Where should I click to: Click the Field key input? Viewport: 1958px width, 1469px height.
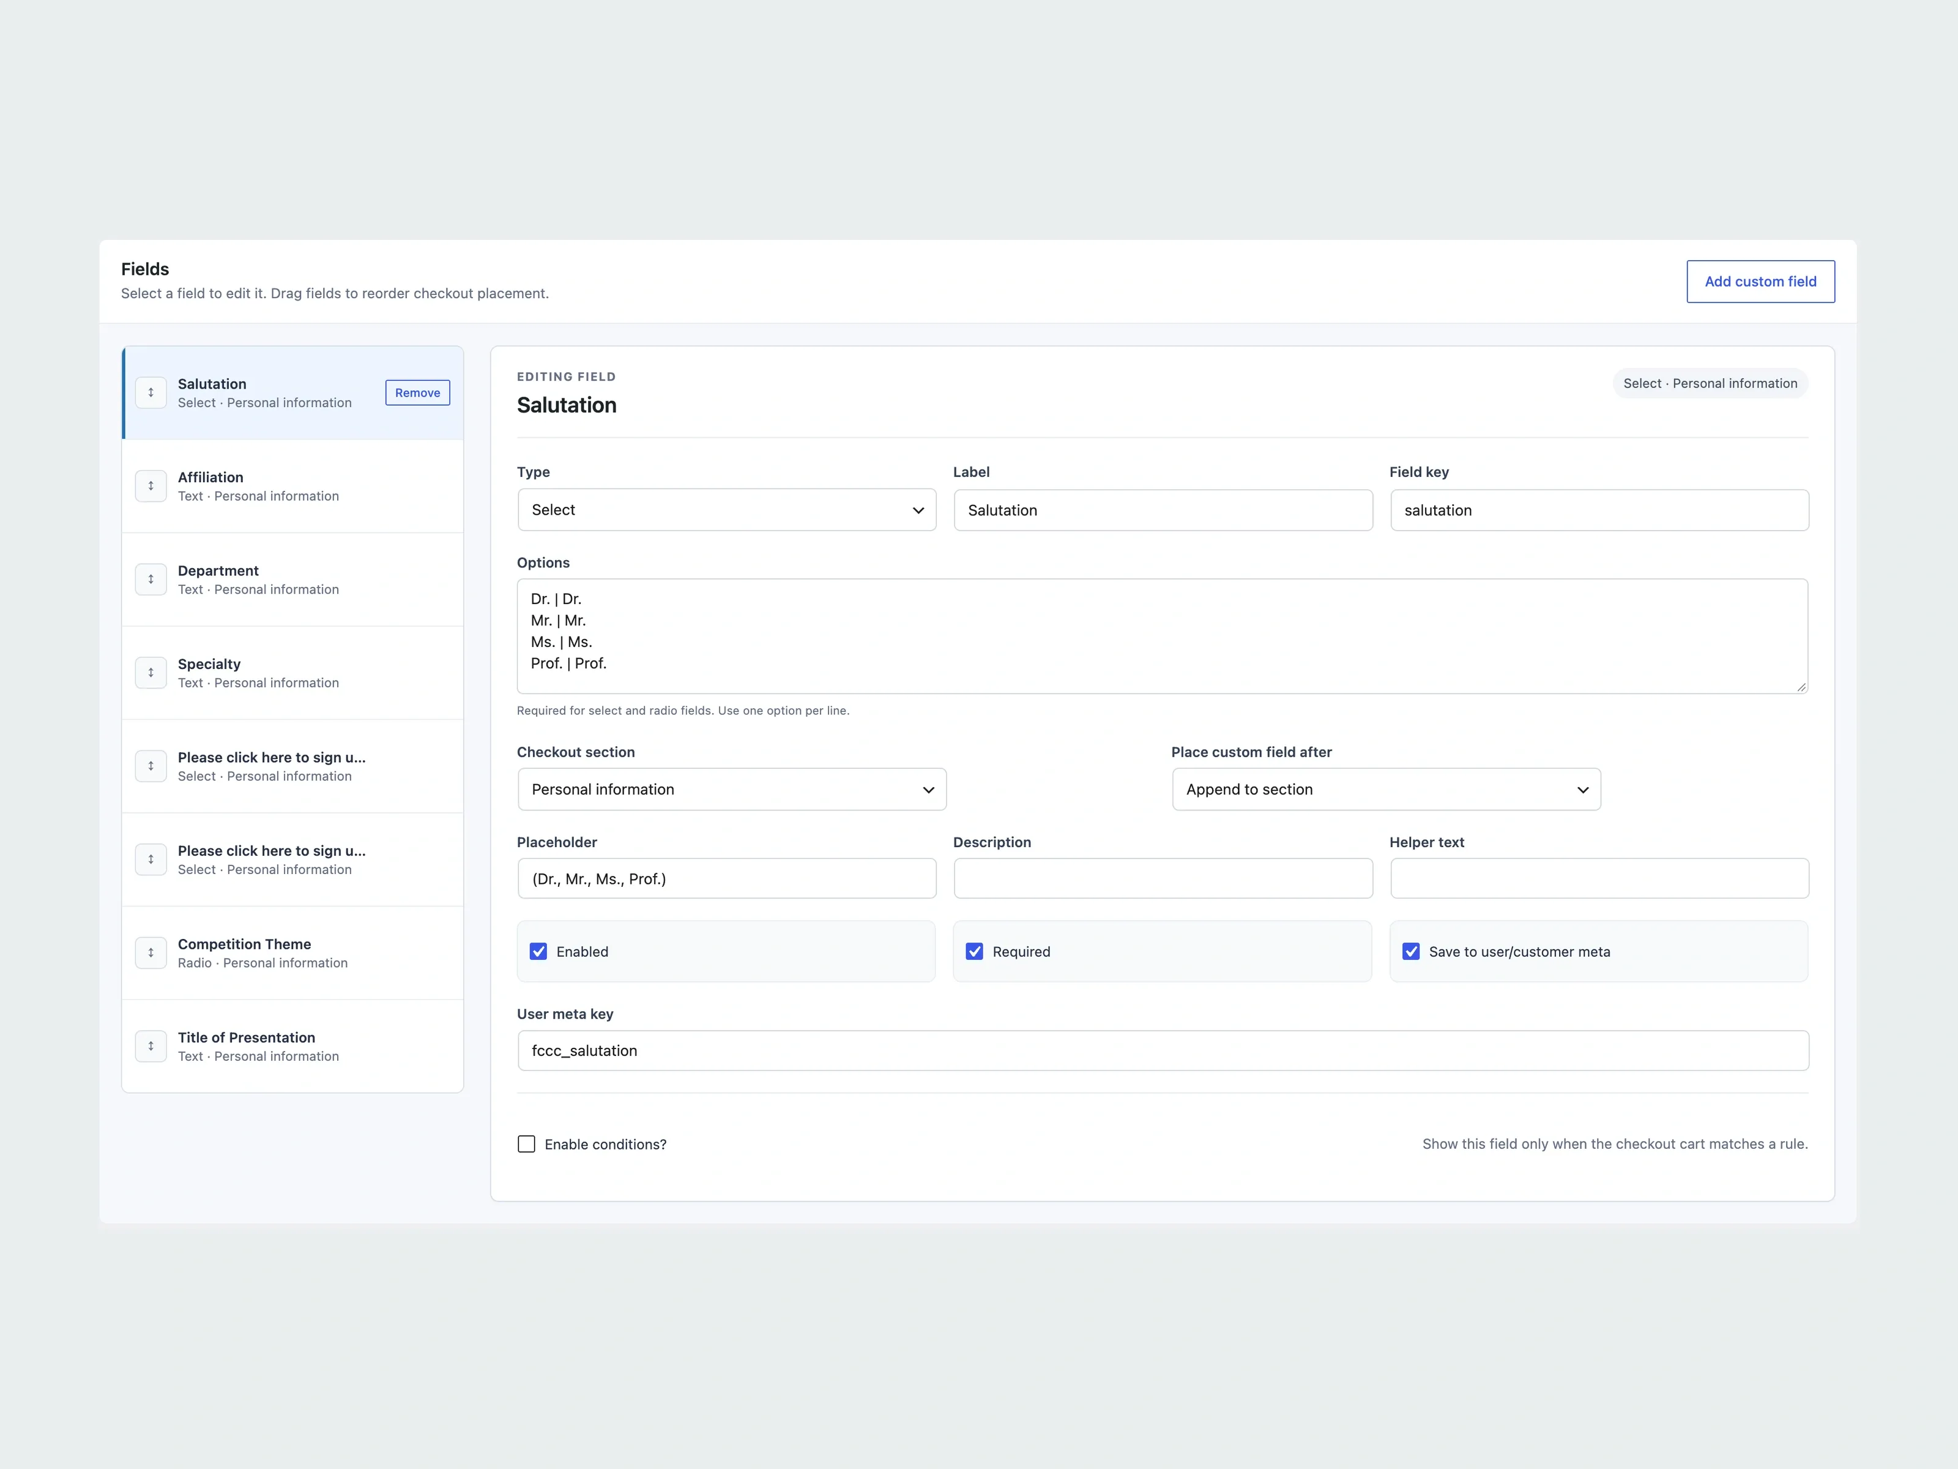1599,510
